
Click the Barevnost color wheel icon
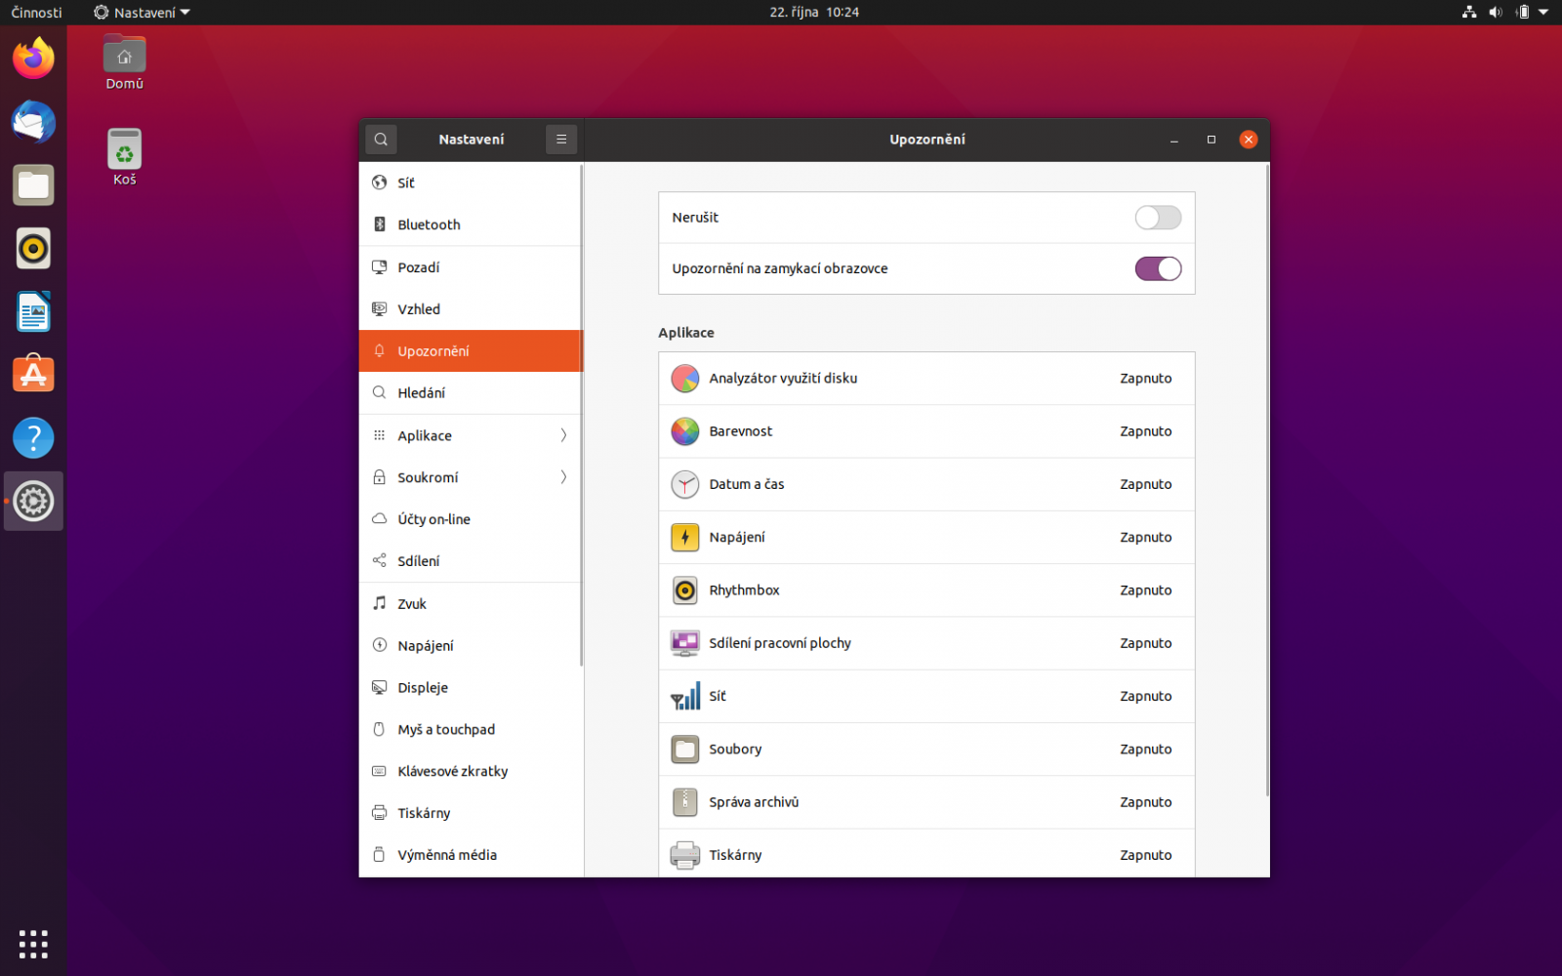[x=684, y=431]
